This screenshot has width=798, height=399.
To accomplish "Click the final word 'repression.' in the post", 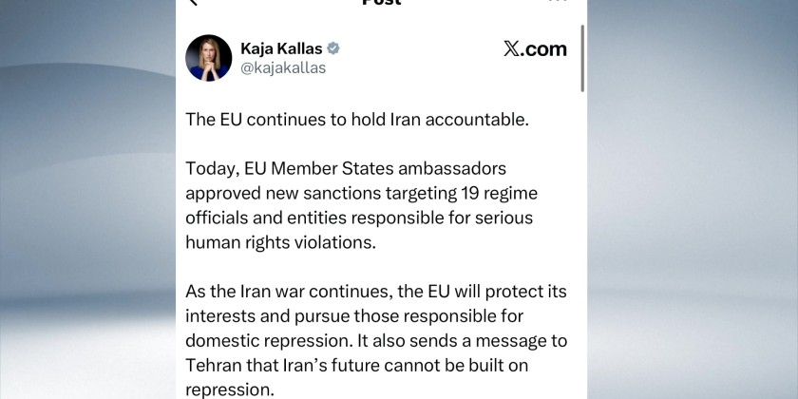I will (244, 389).
